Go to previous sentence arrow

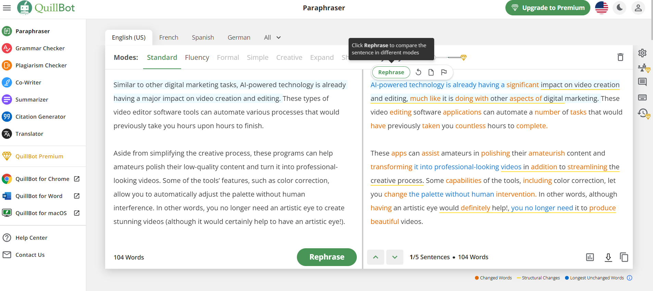[x=376, y=257]
